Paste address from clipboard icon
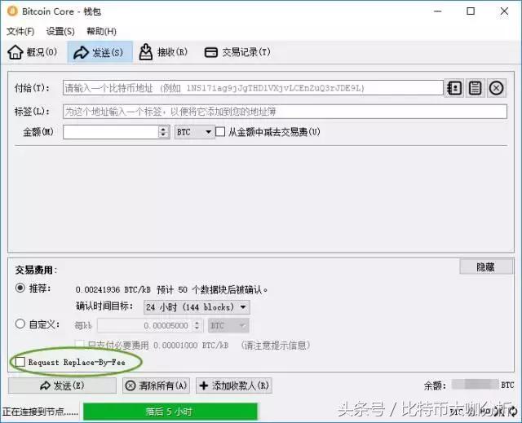 pyautogui.click(x=475, y=88)
